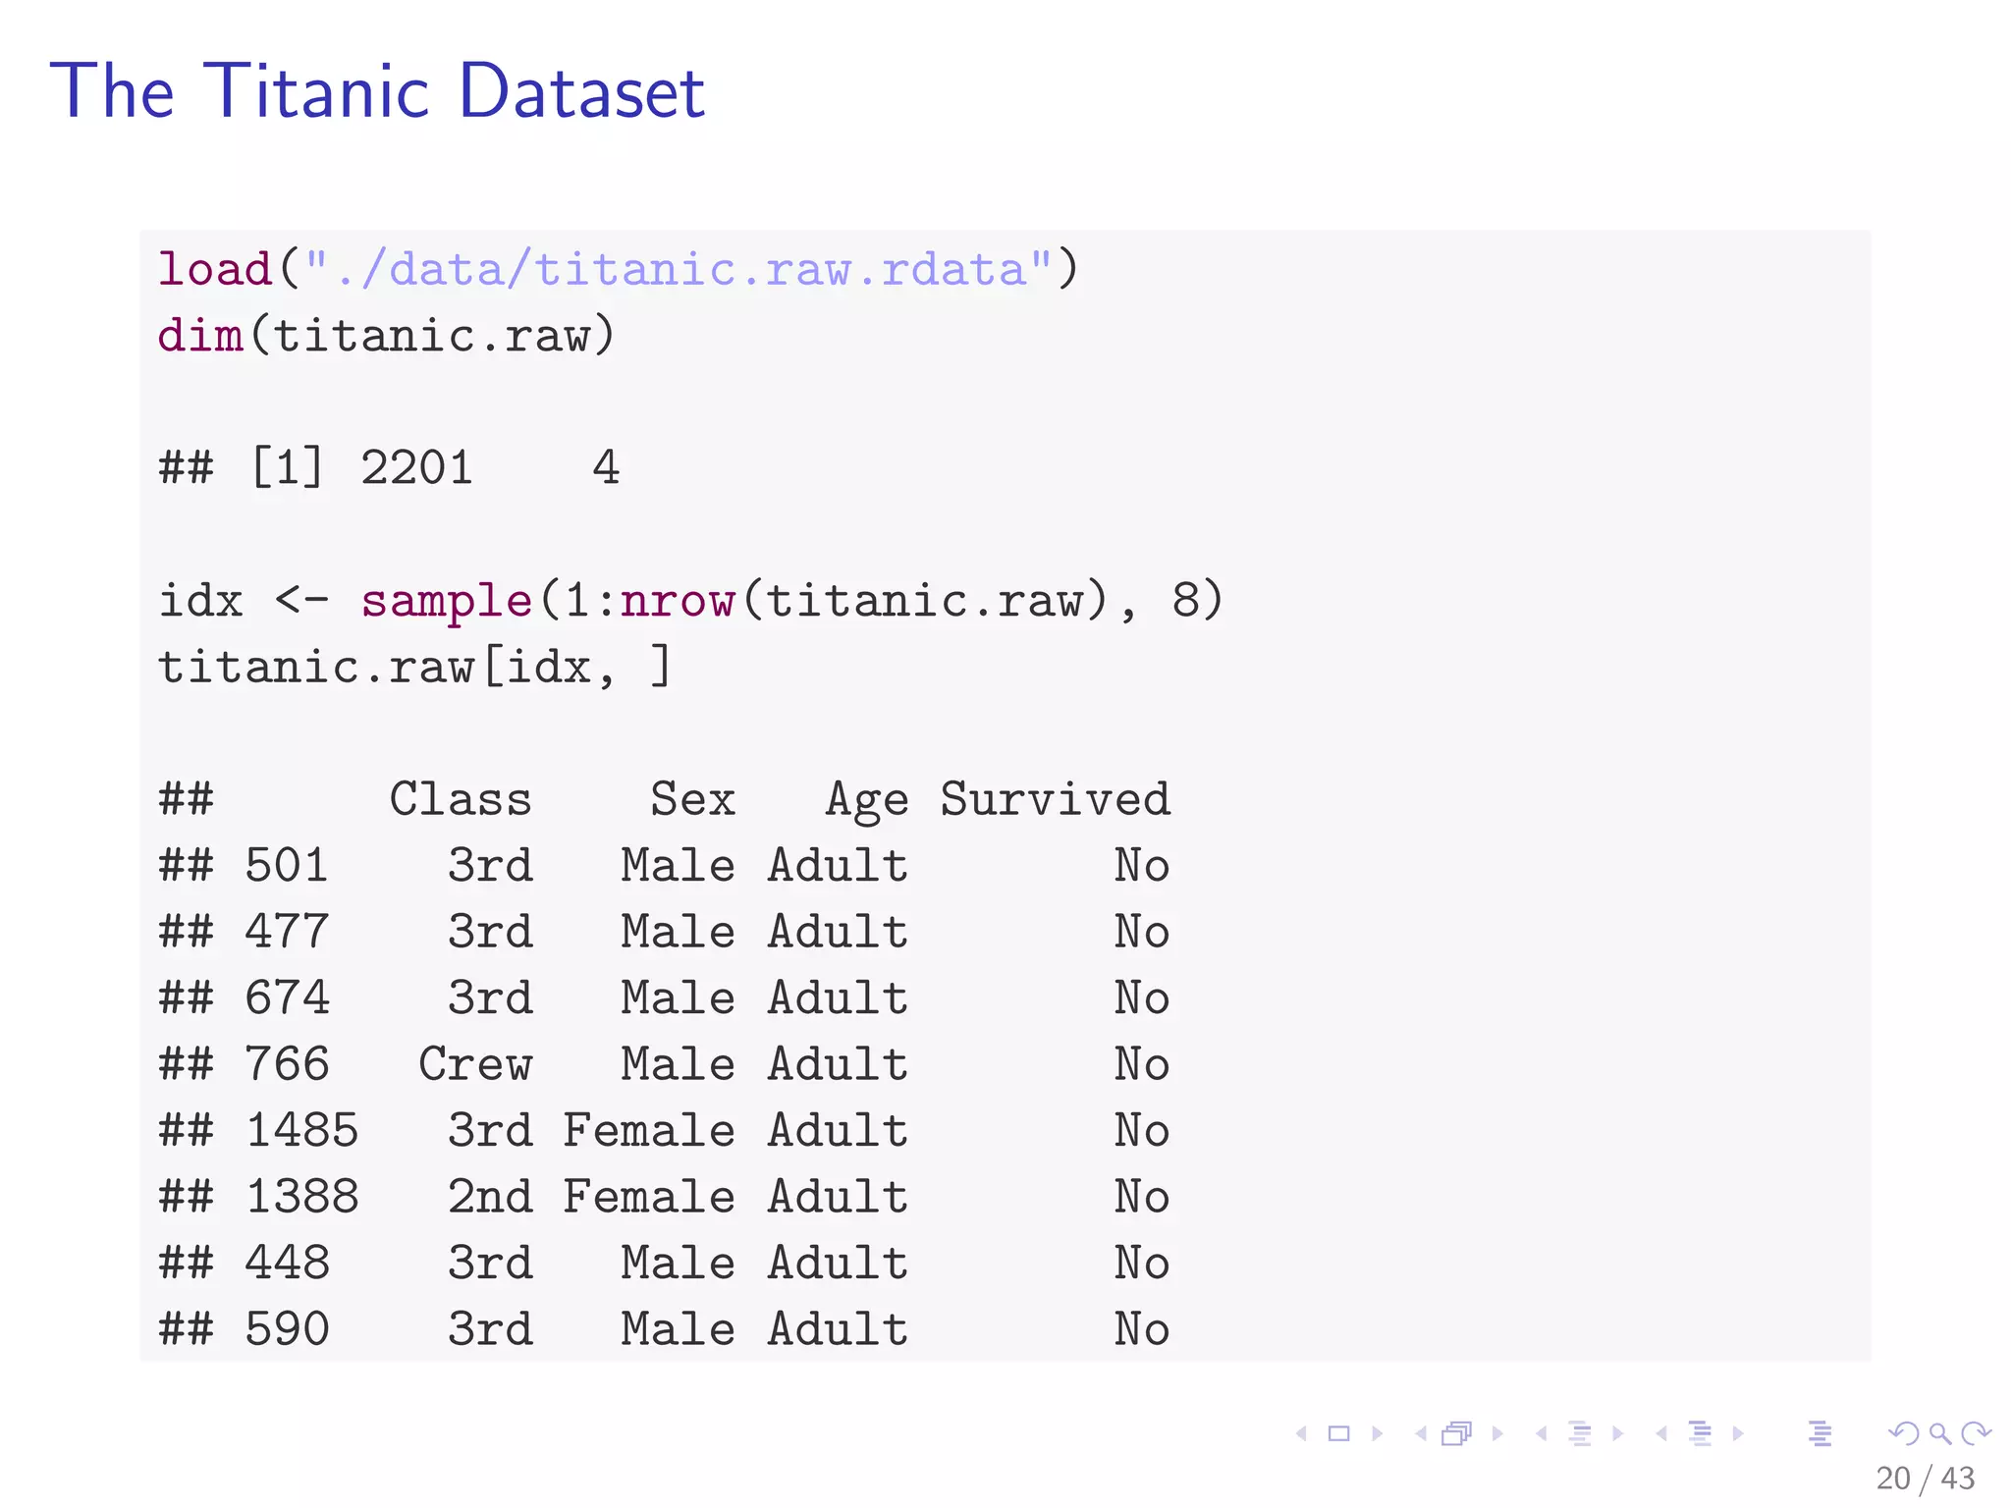Click the Class column header
The image size is (2011, 1508).
pos(461,798)
